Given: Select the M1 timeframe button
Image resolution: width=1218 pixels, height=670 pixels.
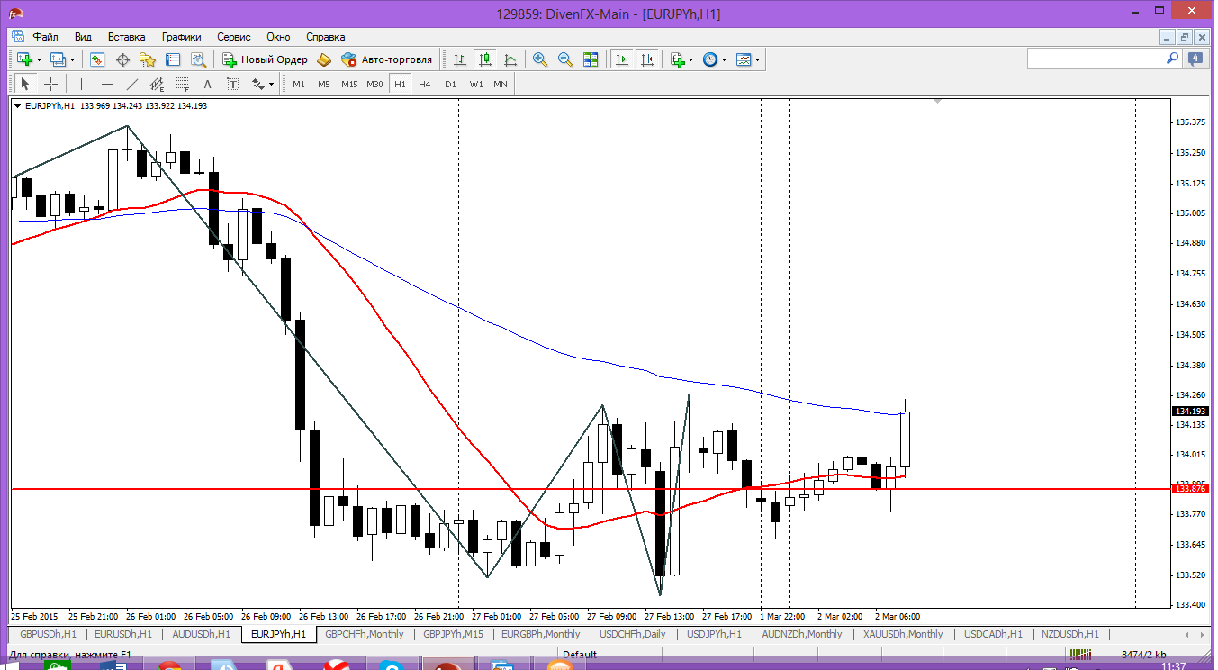Looking at the screenshot, I should click(299, 84).
